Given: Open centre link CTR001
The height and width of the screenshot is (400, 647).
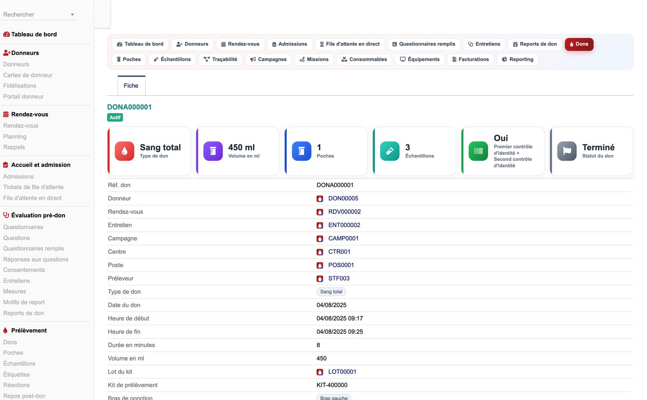Looking at the screenshot, I should pyautogui.click(x=339, y=252).
